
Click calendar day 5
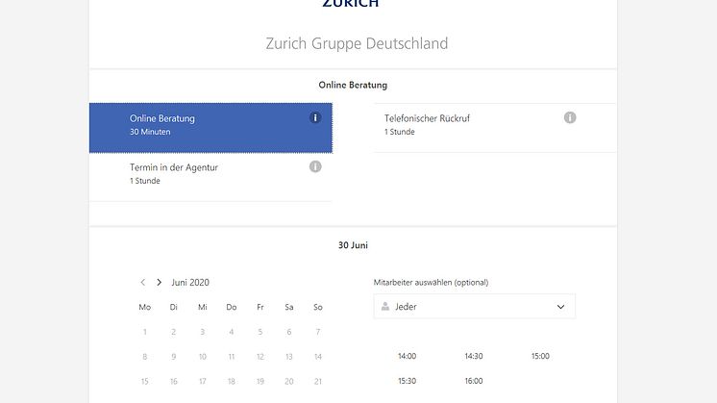click(260, 332)
